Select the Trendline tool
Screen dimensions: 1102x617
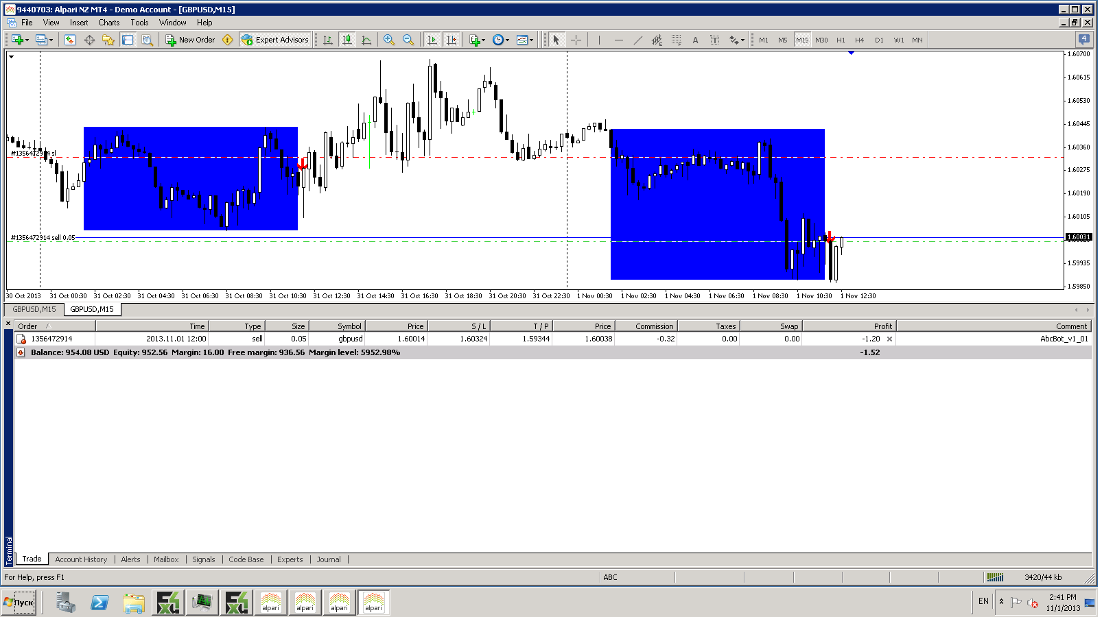coord(637,40)
